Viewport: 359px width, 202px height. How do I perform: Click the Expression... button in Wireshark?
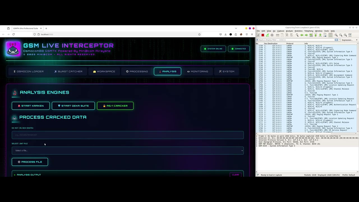tap(347, 40)
